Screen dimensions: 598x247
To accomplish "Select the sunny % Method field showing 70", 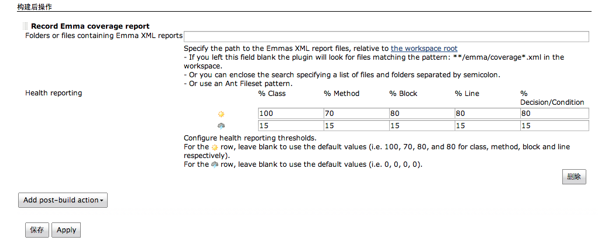I will pos(355,114).
